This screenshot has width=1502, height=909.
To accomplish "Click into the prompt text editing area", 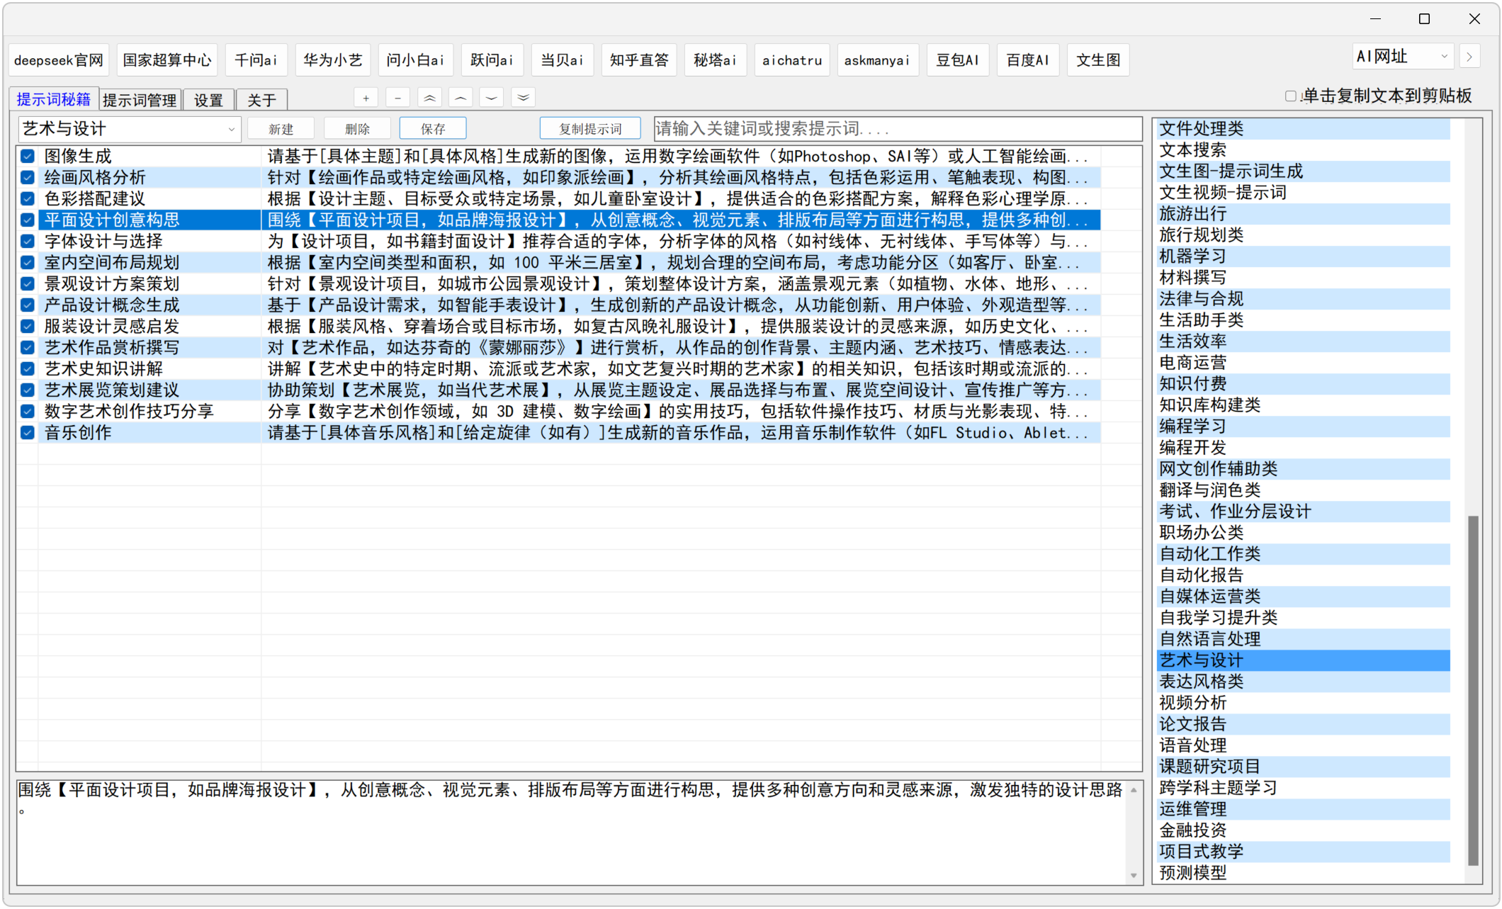I will click(x=571, y=832).
